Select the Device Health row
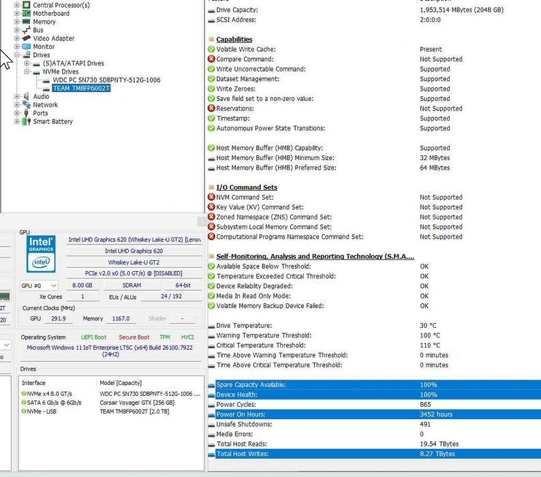The height and width of the screenshot is (477, 541). (x=374, y=395)
